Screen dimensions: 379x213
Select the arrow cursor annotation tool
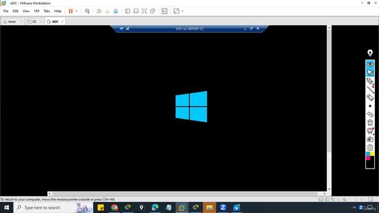370,72
